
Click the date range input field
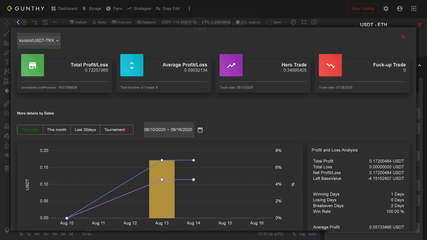click(x=169, y=130)
